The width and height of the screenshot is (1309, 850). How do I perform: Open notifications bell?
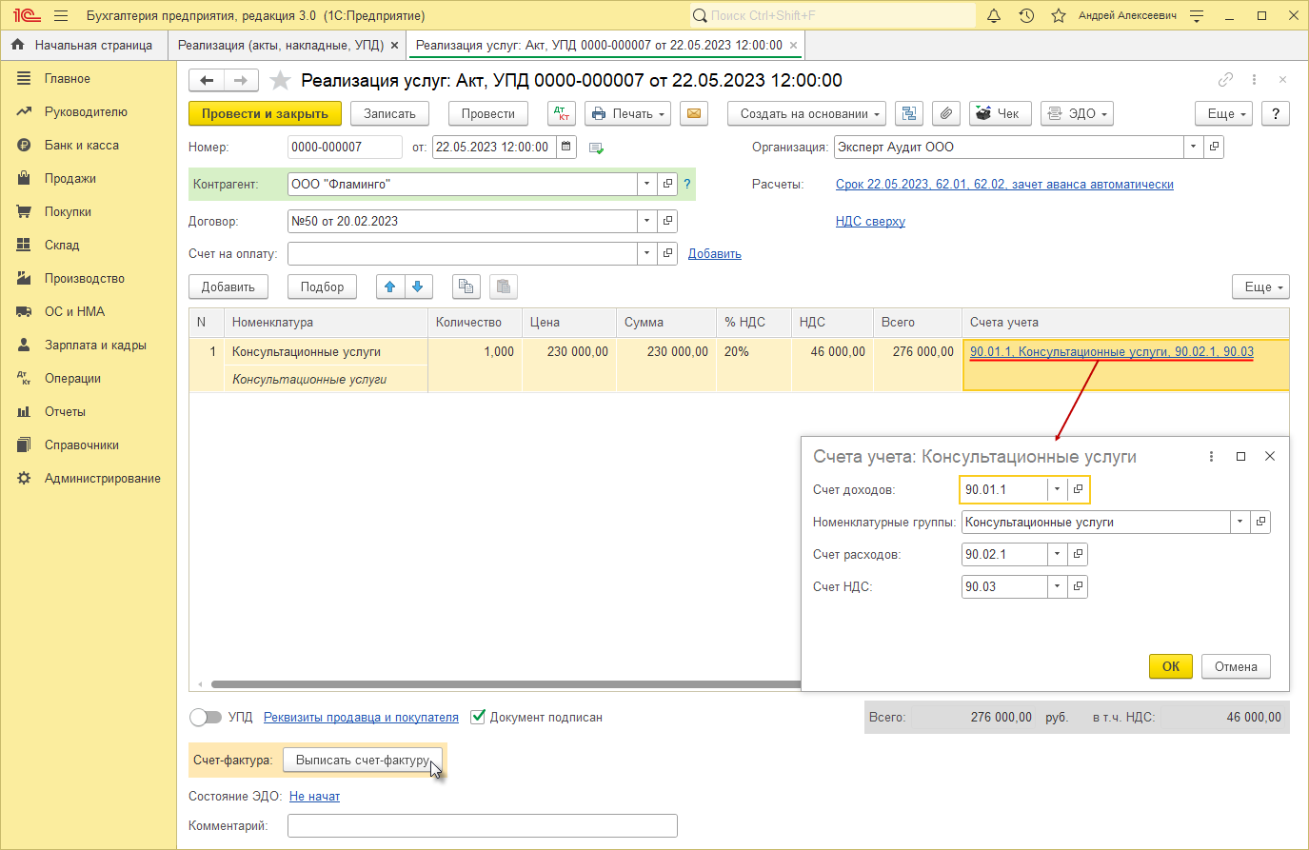(x=994, y=15)
